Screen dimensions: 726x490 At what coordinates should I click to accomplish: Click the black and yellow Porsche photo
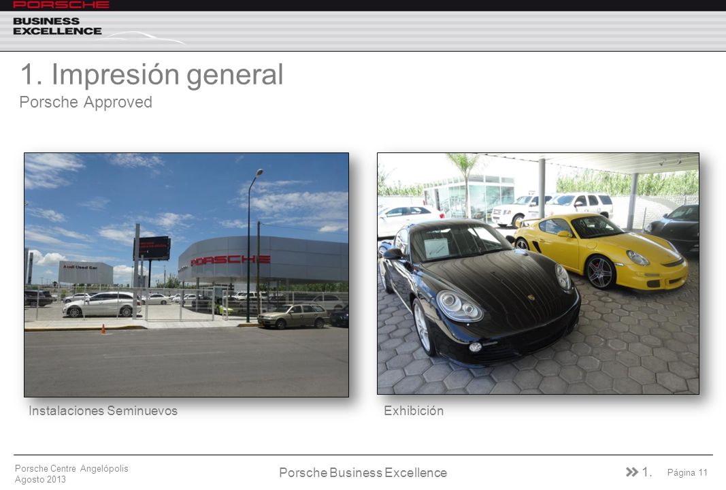pyautogui.click(x=538, y=274)
